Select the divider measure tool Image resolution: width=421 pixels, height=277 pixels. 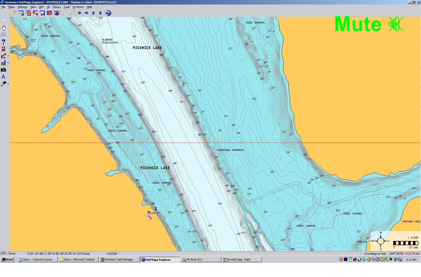coord(4,77)
